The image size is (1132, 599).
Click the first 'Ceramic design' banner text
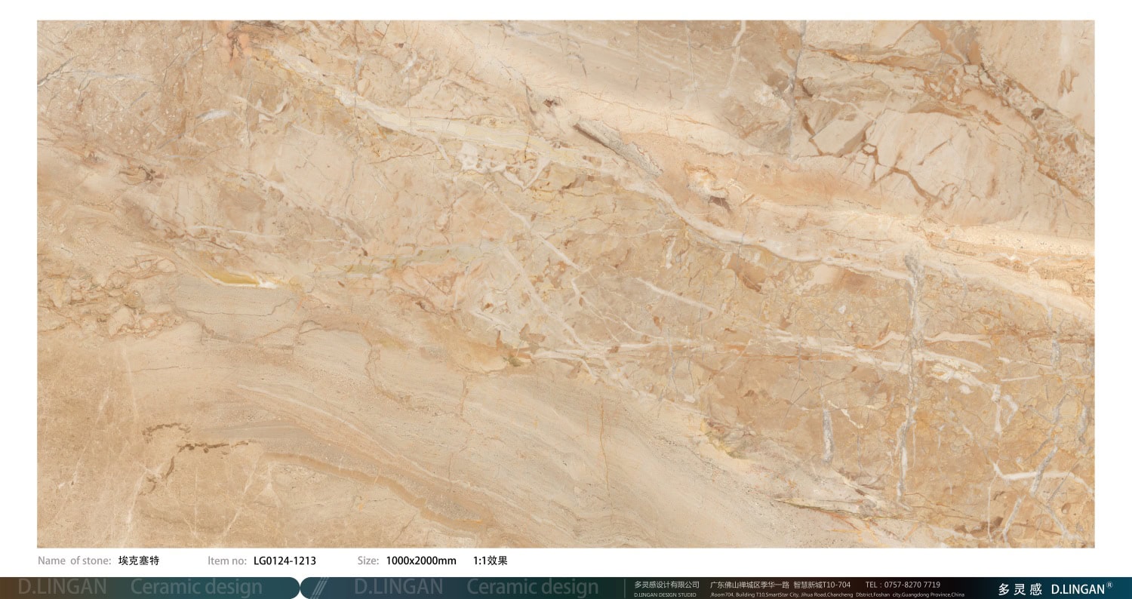click(x=196, y=587)
